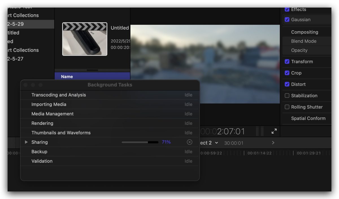Disable the Distort checkbox
The height and width of the screenshot is (199, 339).
287,84
